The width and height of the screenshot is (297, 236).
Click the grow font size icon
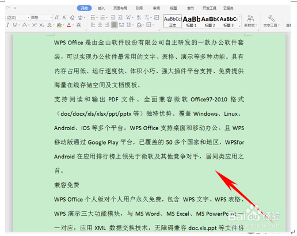(x=57, y=18)
